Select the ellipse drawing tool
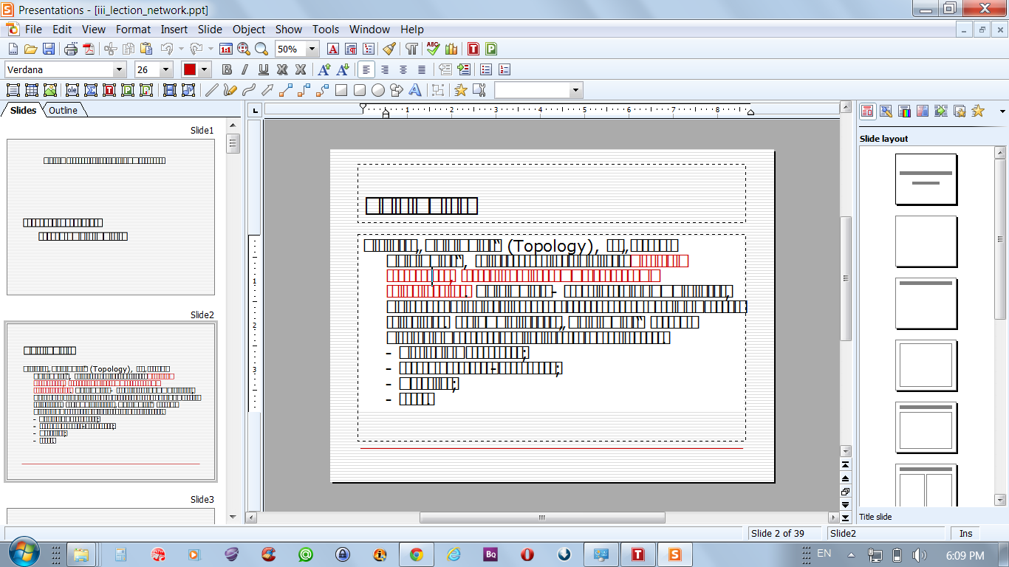 pyautogui.click(x=378, y=91)
